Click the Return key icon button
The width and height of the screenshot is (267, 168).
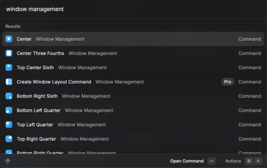212,161
